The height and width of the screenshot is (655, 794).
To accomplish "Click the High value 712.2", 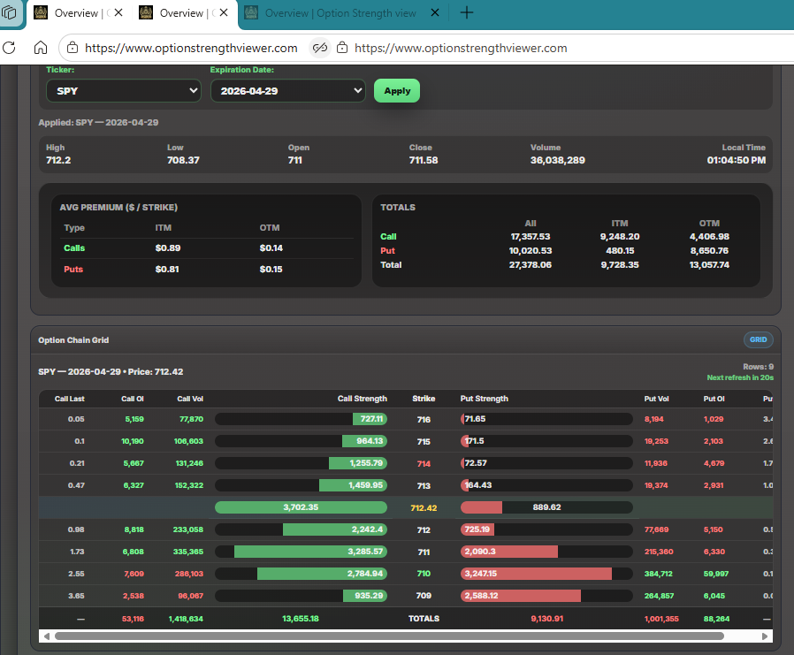I will click(58, 160).
